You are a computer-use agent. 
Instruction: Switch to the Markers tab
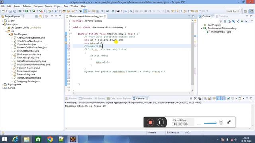pyautogui.click(x=71, y=99)
